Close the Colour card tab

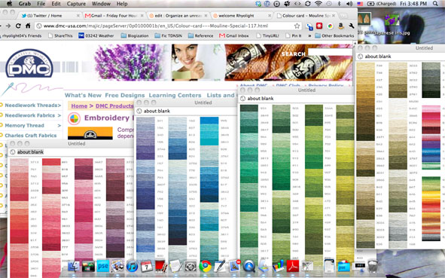[334, 16]
